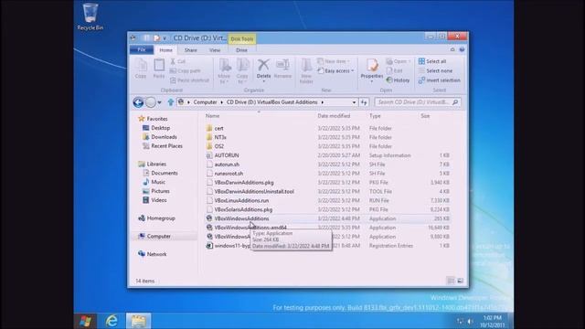Go back with the Back arrow
The height and width of the screenshot is (329, 585).
pyautogui.click(x=138, y=102)
